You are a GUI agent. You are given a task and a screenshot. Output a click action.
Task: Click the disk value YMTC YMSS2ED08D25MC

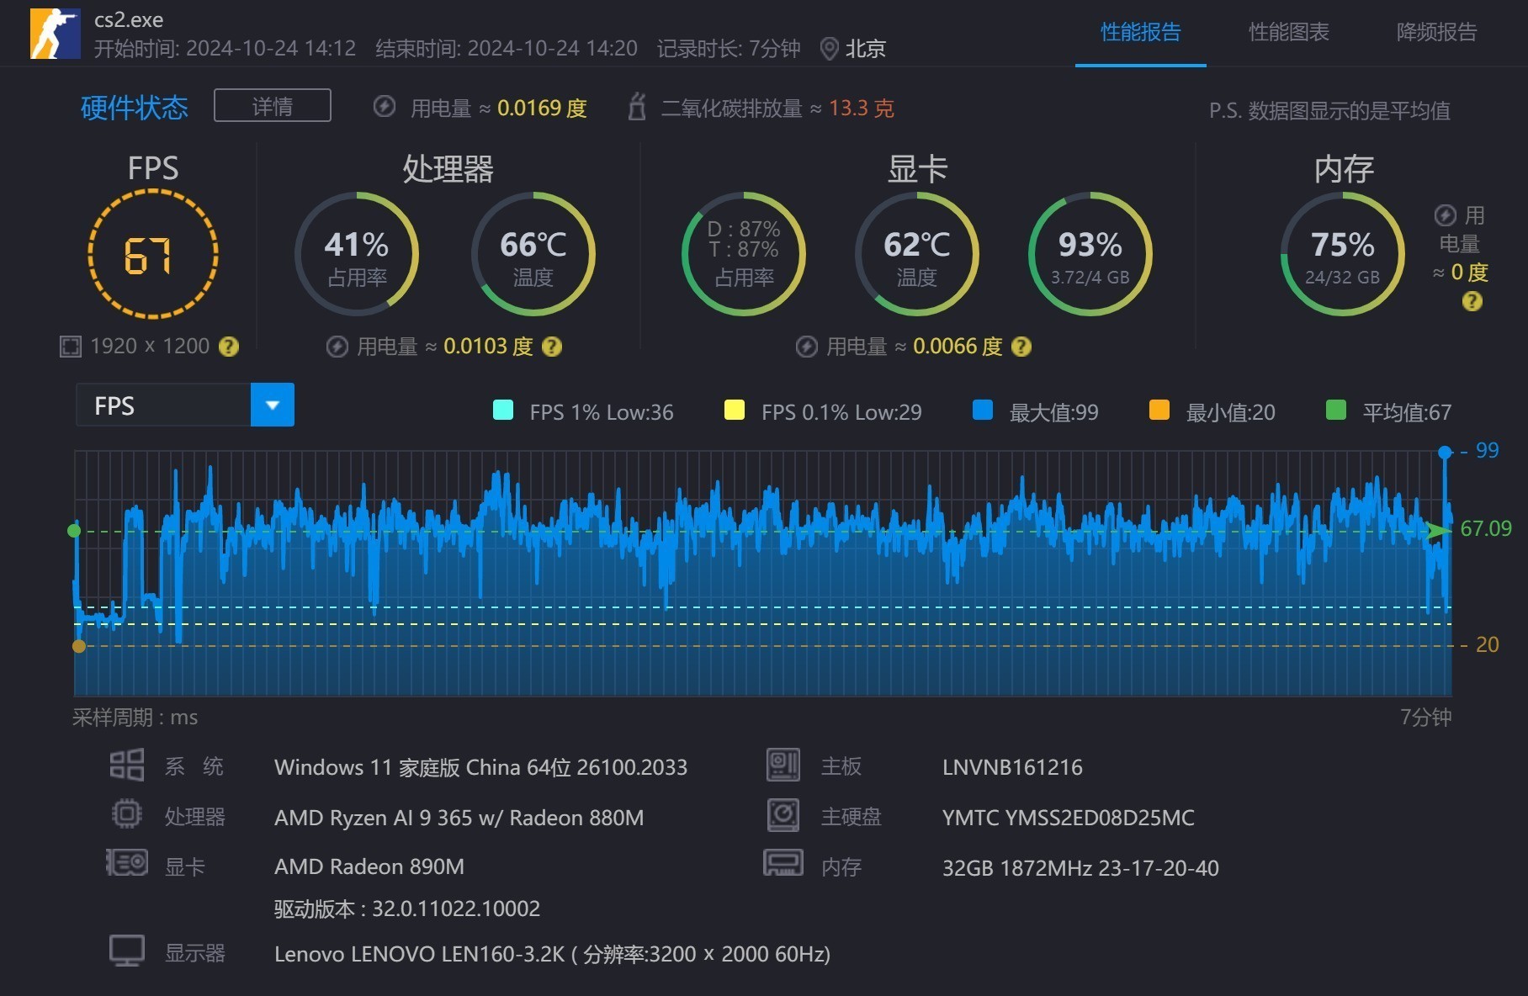click(1069, 818)
